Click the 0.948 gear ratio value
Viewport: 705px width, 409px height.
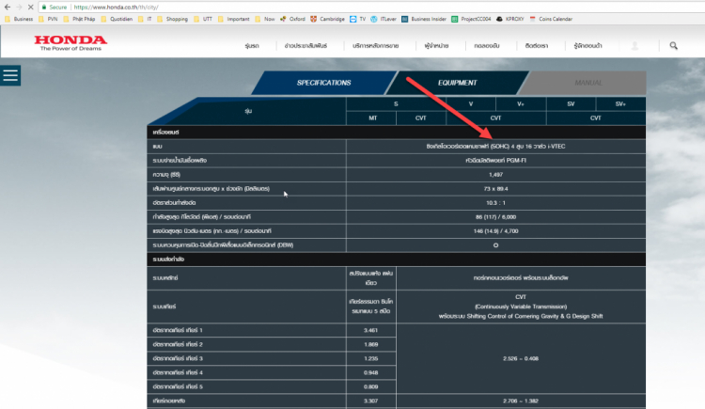(x=370, y=372)
